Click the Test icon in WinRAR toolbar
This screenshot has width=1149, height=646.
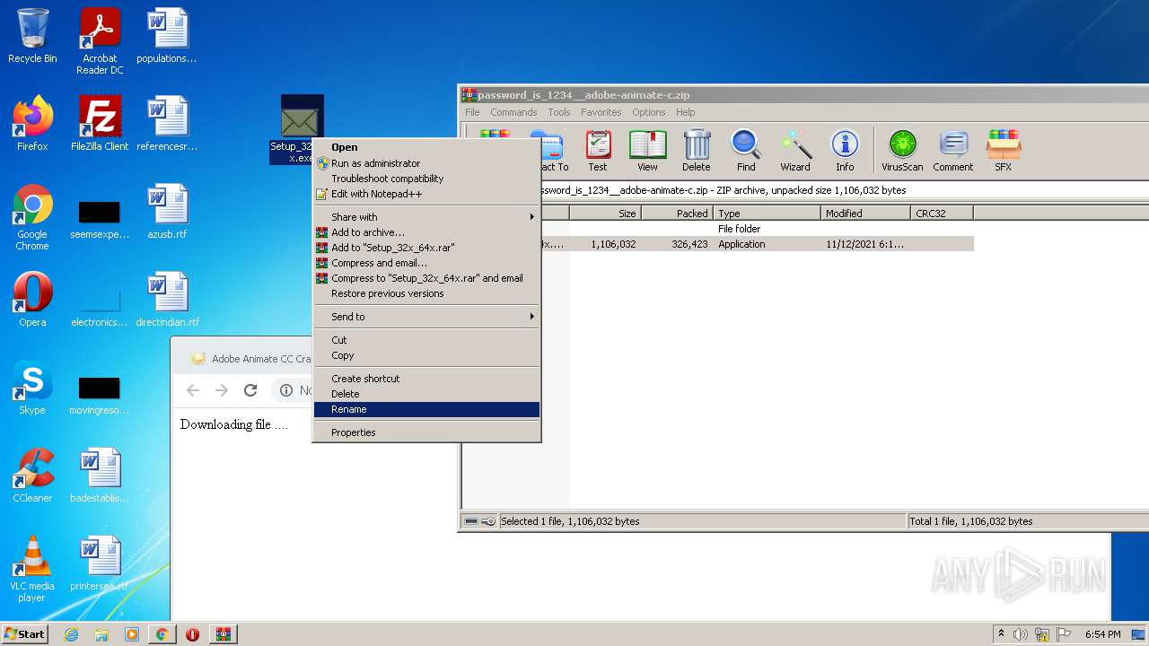(x=598, y=151)
